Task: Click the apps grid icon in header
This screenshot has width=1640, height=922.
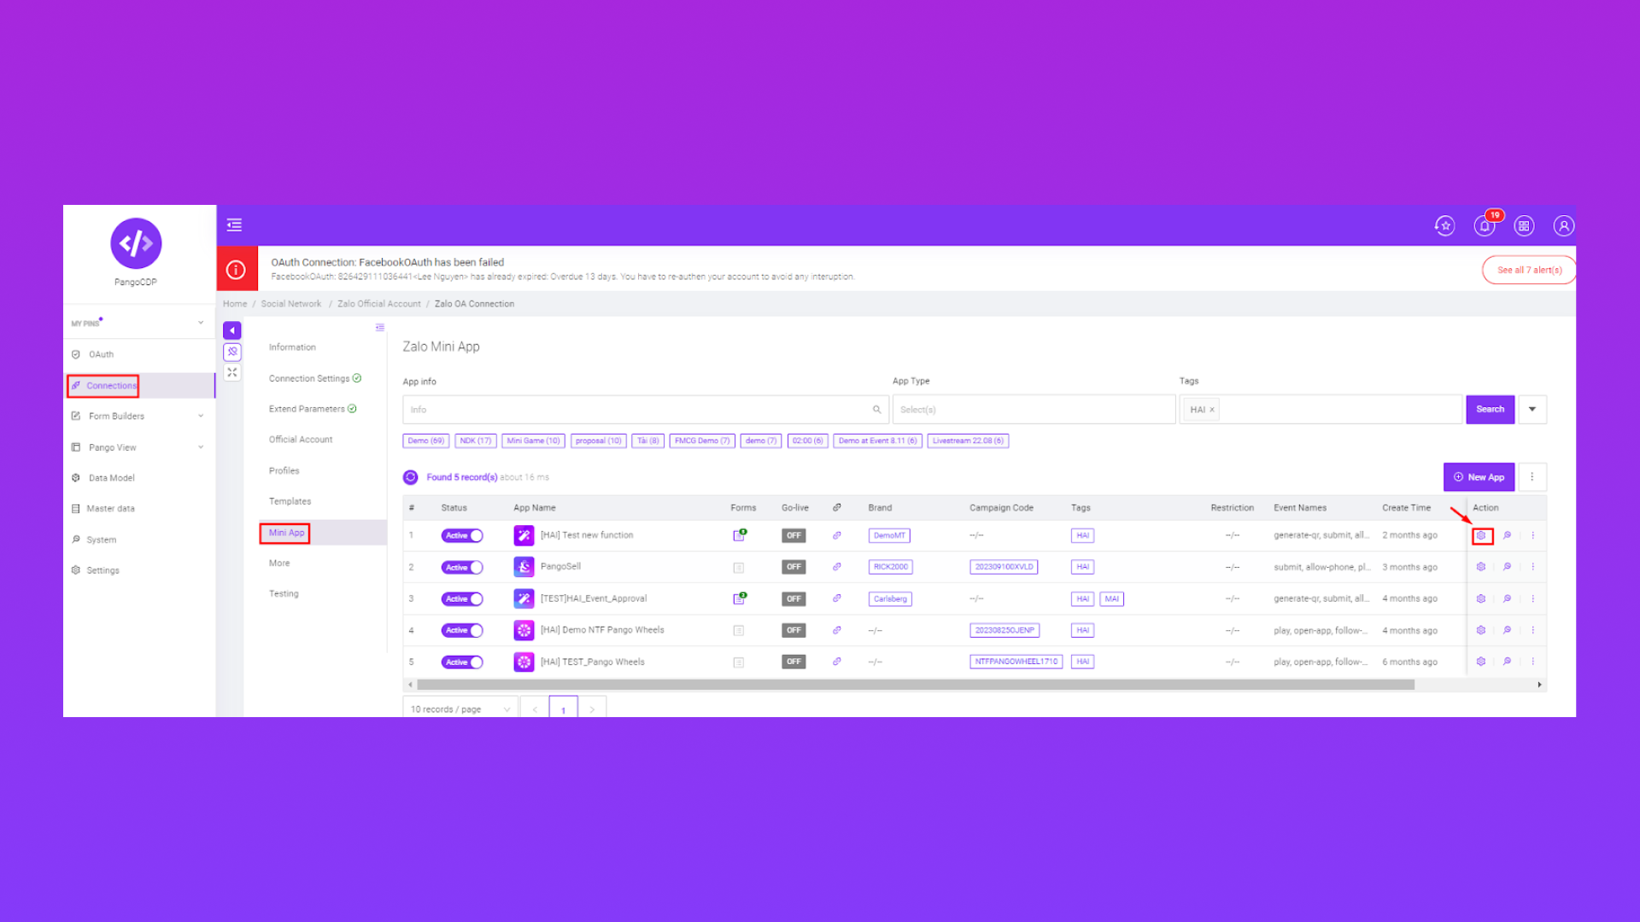Action: (1524, 226)
